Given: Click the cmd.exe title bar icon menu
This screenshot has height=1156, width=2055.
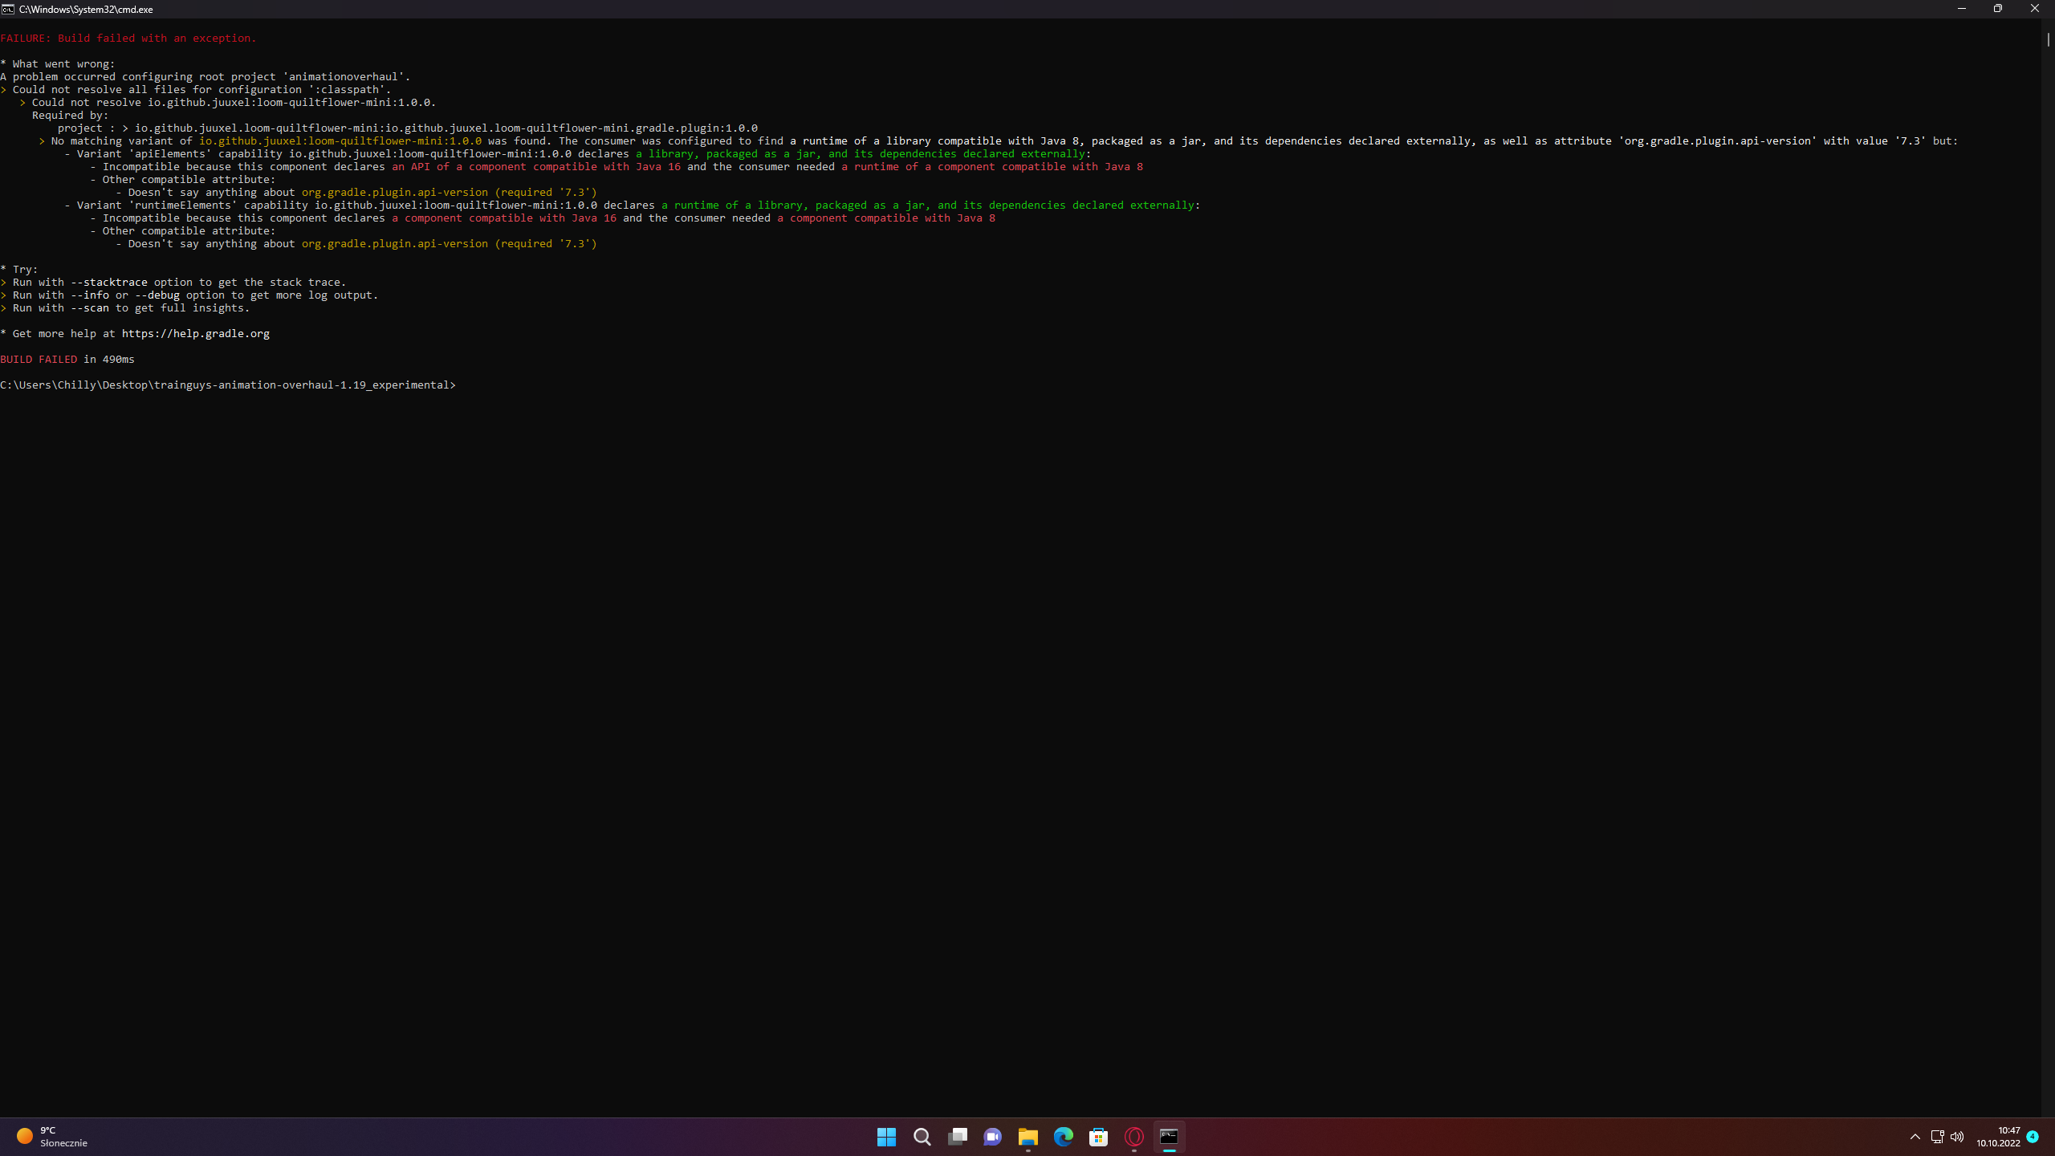Looking at the screenshot, I should click(9, 9).
